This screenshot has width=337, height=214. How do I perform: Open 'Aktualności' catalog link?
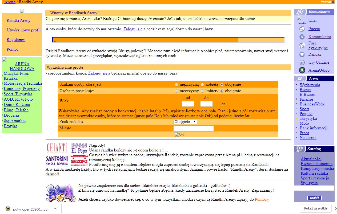[311, 159]
